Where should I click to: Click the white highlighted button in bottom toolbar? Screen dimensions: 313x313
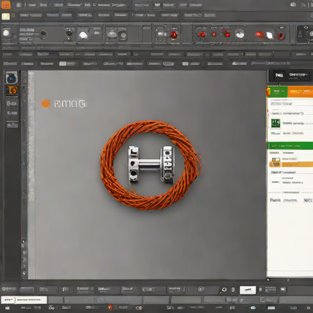coord(248,290)
